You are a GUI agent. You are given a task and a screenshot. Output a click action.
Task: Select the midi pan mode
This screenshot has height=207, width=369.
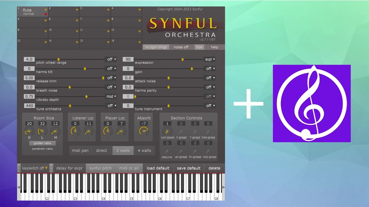pyautogui.click(x=80, y=150)
